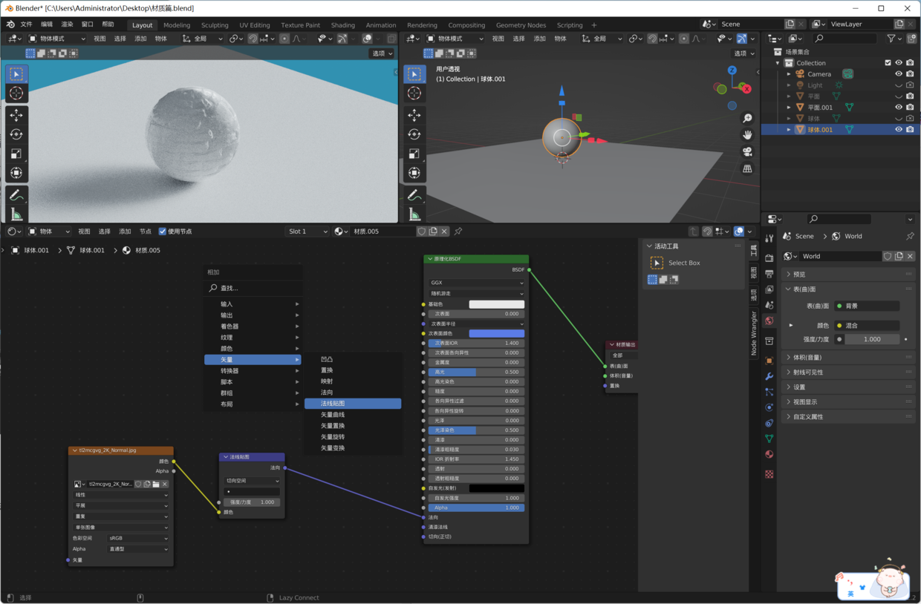Switch to the Shading workspace tab
921x604 pixels.
(343, 24)
